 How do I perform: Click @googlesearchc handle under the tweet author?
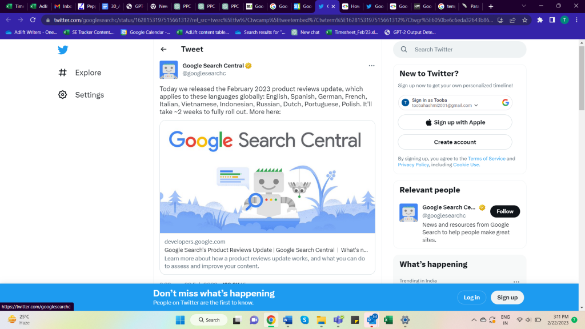[x=204, y=74]
